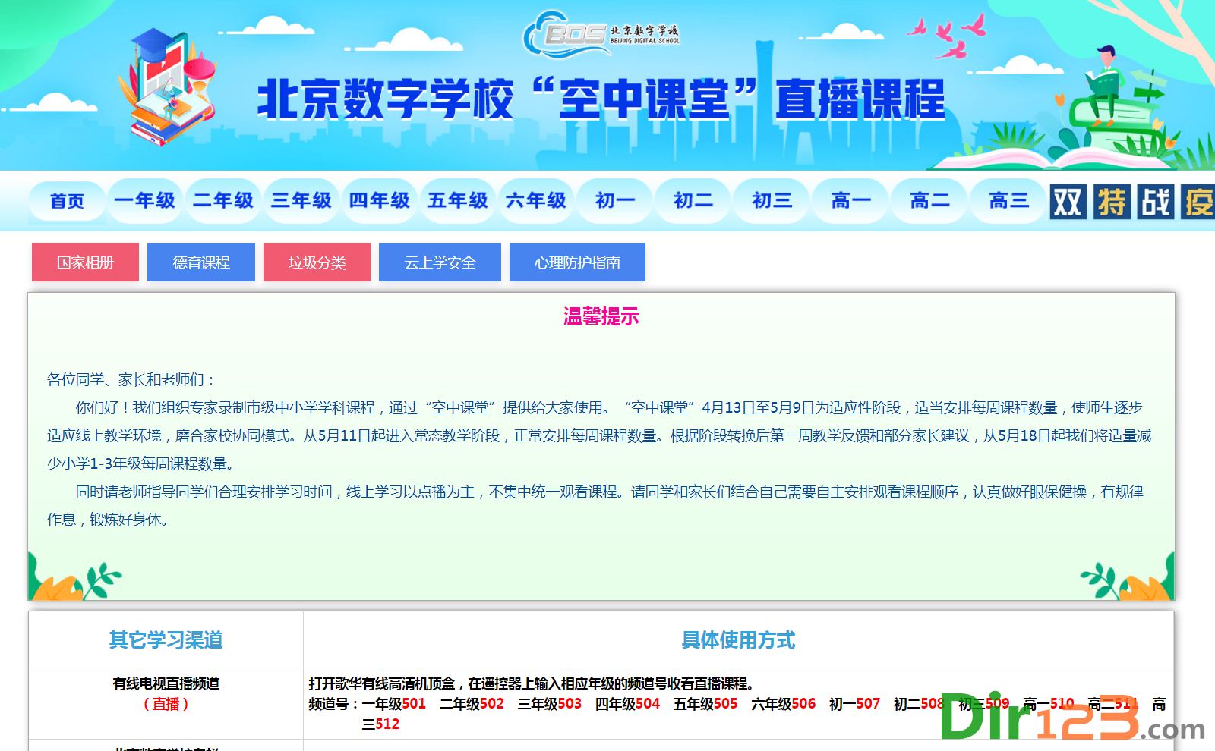This screenshot has width=1215, height=751.
Task: Open the 国家相册 button
Action: pos(85,262)
